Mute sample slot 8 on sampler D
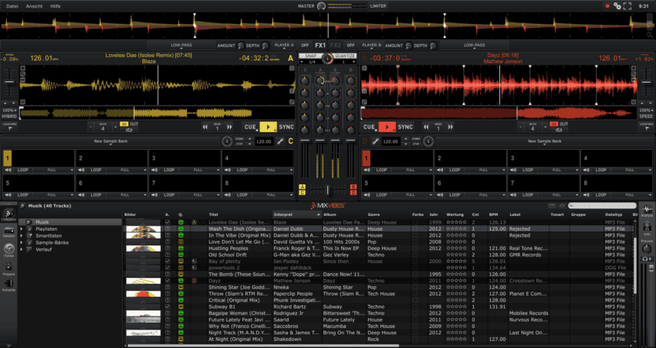The height and width of the screenshot is (348, 656). pyautogui.click(x=588, y=195)
